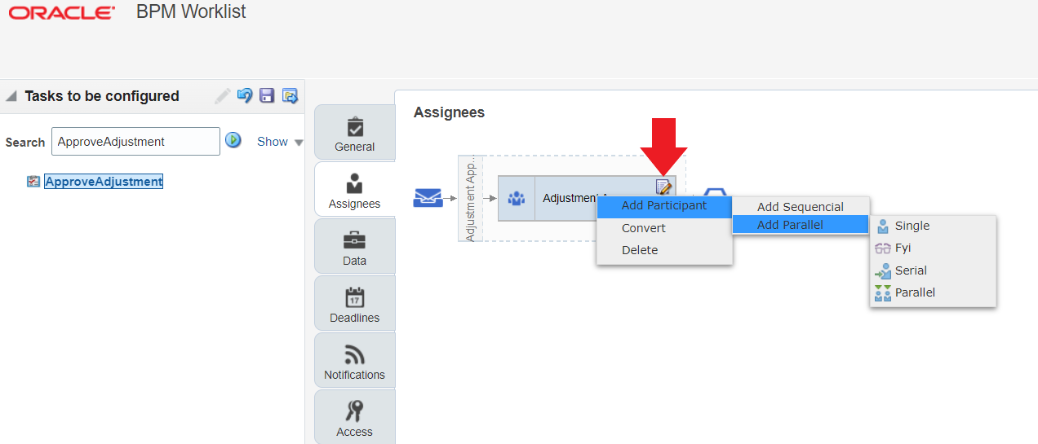Click the Oracle logo
The width and height of the screenshot is (1038, 444).
point(61,13)
